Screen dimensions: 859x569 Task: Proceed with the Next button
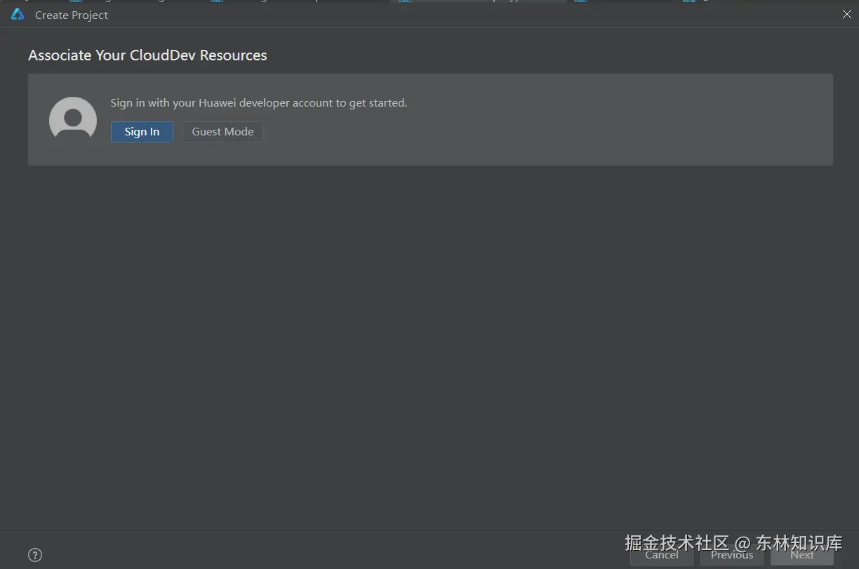pyautogui.click(x=801, y=555)
